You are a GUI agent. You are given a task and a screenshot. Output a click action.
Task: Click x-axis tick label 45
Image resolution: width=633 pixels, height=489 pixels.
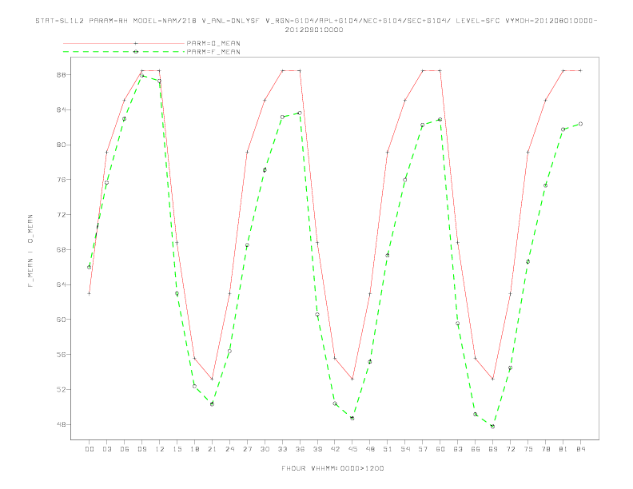(x=352, y=449)
